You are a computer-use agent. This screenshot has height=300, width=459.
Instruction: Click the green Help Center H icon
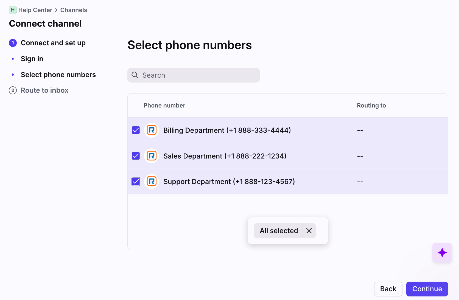13,10
